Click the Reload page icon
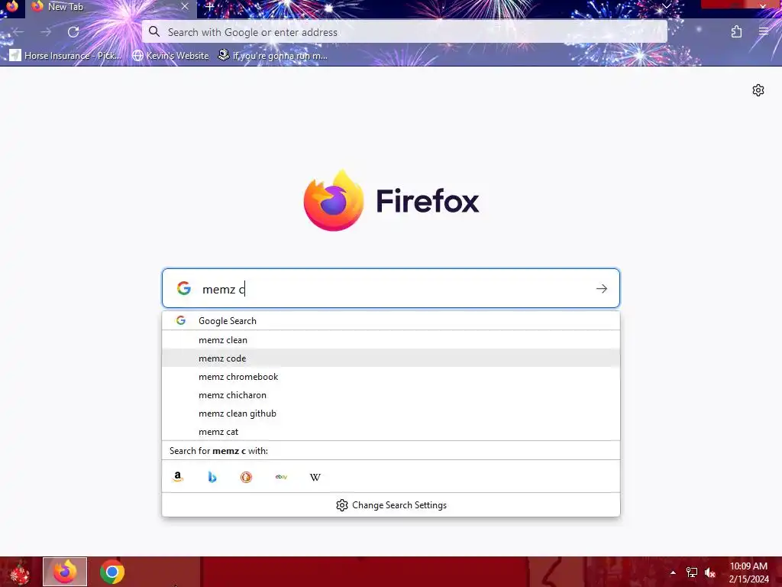 (x=73, y=32)
